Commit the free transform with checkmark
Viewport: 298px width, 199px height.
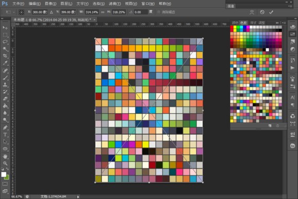pos(271,12)
